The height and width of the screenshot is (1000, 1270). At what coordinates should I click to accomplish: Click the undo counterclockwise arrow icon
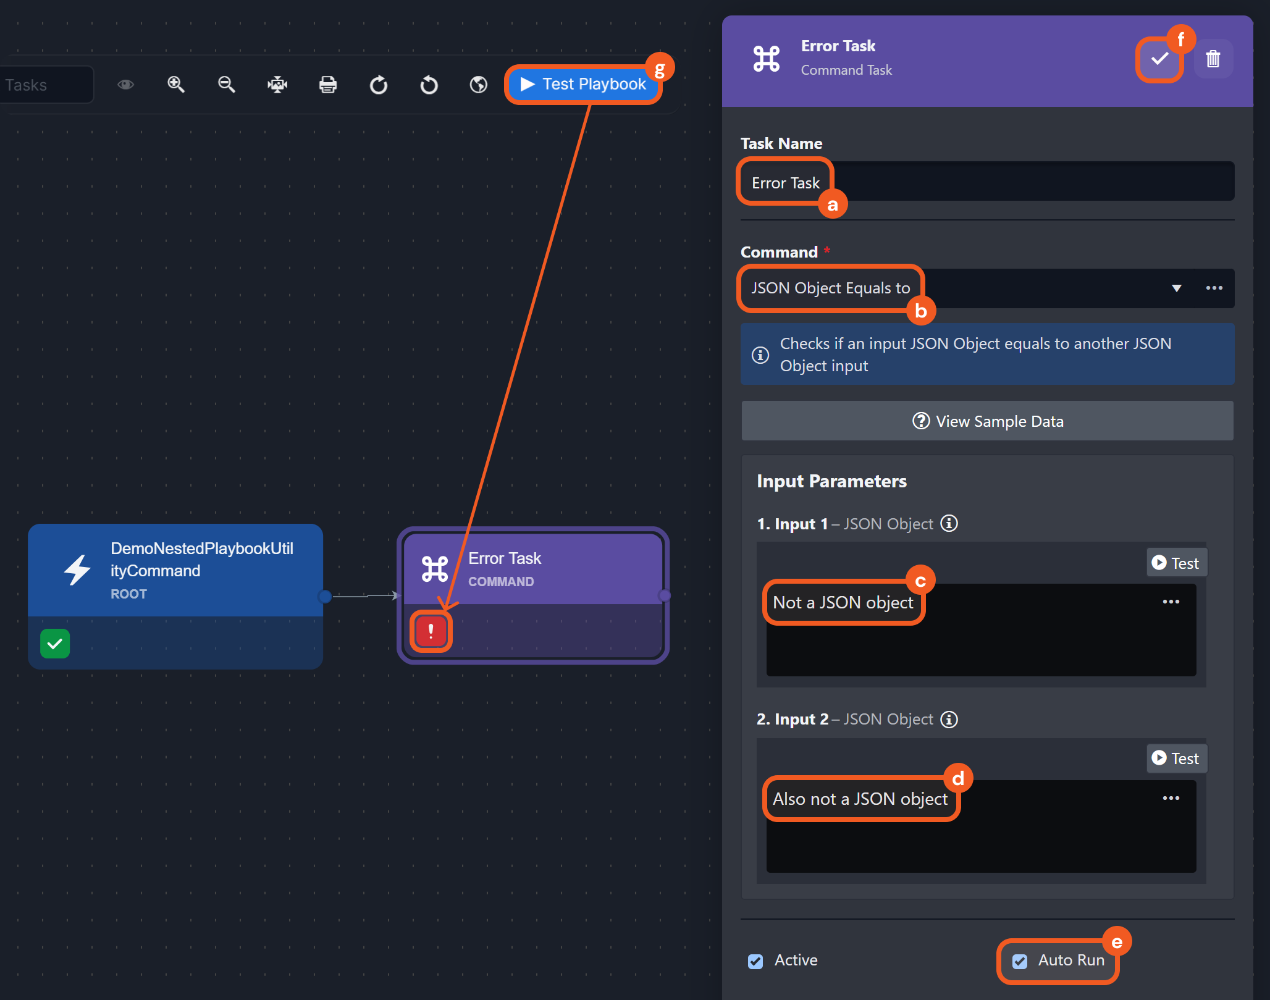coord(429,85)
